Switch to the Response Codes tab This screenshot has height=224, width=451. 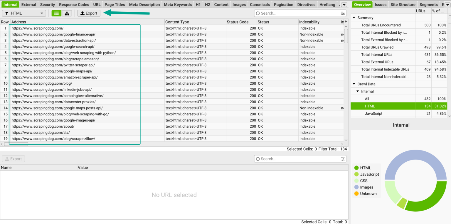click(74, 4)
